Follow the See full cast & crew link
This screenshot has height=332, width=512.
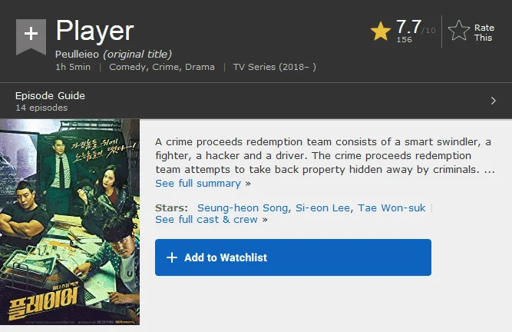tap(206, 219)
